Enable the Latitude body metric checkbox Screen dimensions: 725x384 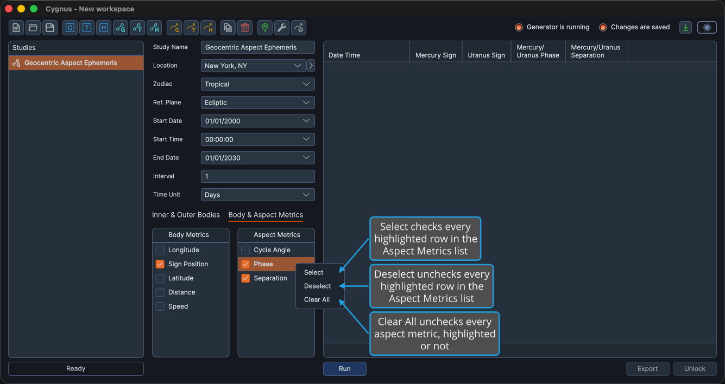pyautogui.click(x=160, y=278)
